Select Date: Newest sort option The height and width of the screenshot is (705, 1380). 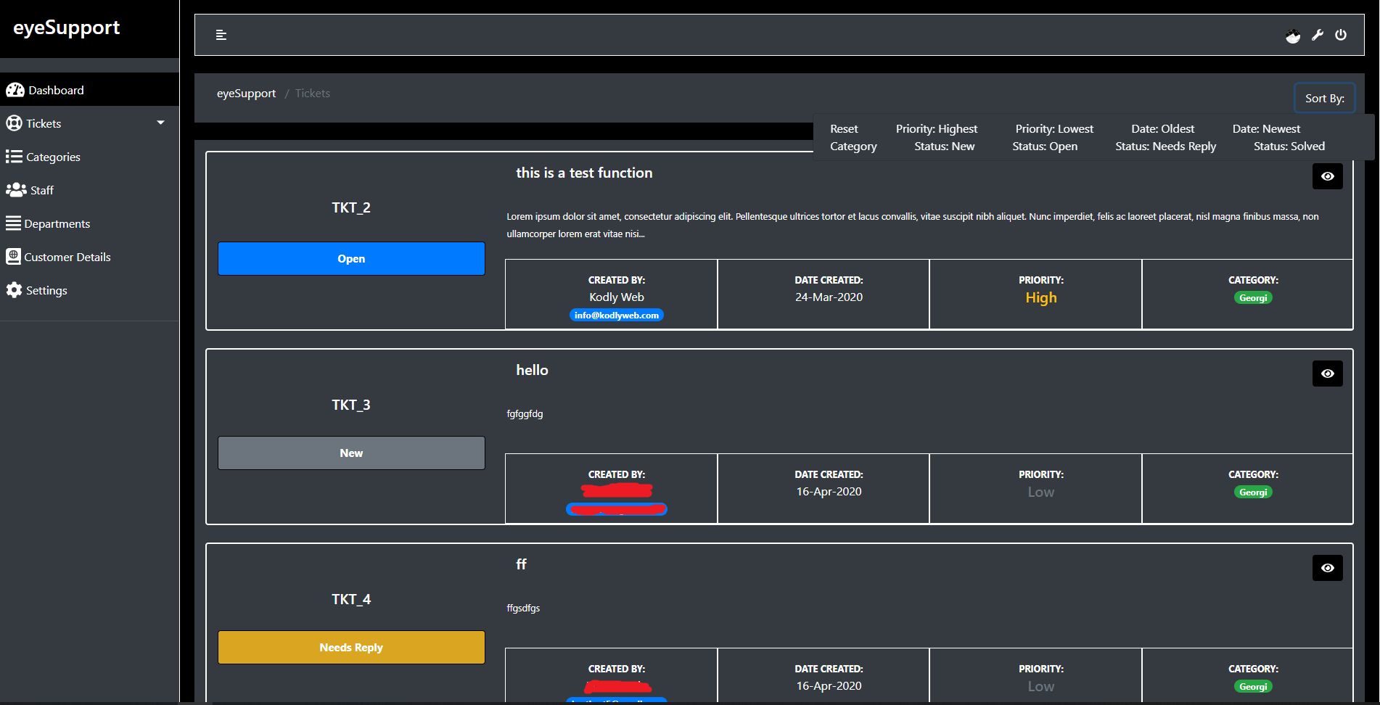coord(1266,128)
